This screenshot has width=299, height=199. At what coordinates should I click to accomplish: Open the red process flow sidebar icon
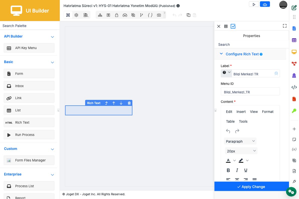point(294,64)
